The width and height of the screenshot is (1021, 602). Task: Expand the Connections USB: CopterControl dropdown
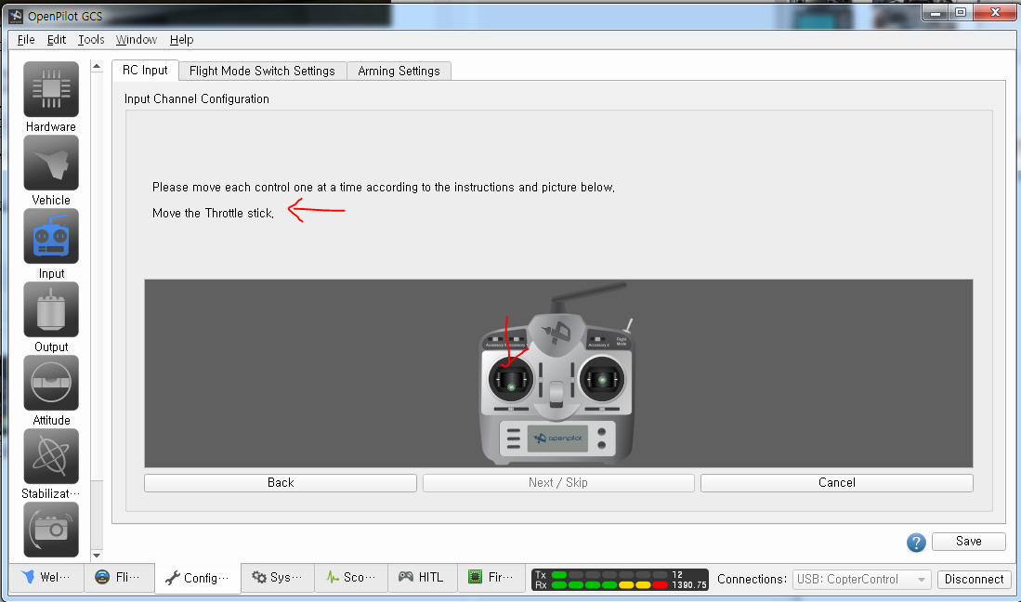point(861,579)
